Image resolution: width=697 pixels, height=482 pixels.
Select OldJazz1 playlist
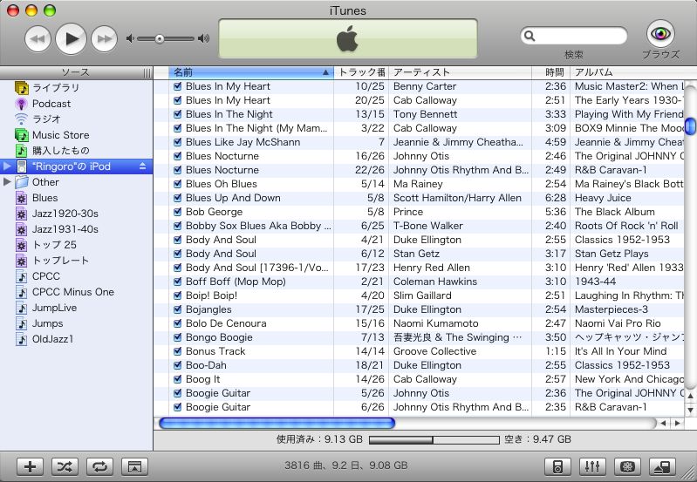click(x=77, y=339)
